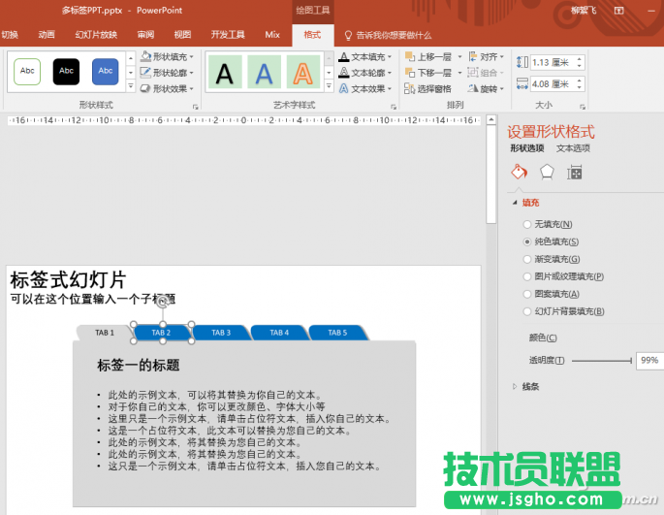Apply the black A WordArt style
The height and width of the screenshot is (515, 664).
(x=225, y=72)
